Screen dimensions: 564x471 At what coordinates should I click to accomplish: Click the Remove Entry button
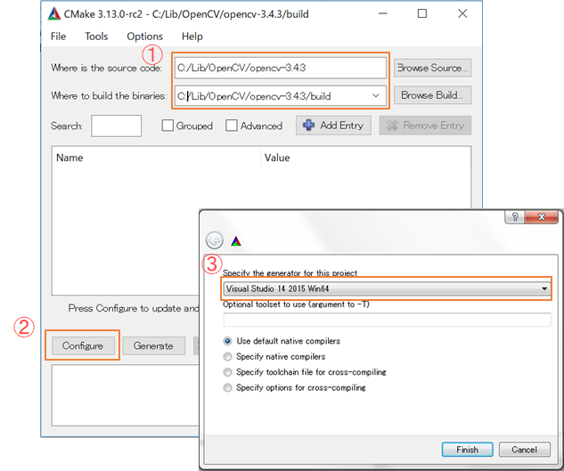425,126
